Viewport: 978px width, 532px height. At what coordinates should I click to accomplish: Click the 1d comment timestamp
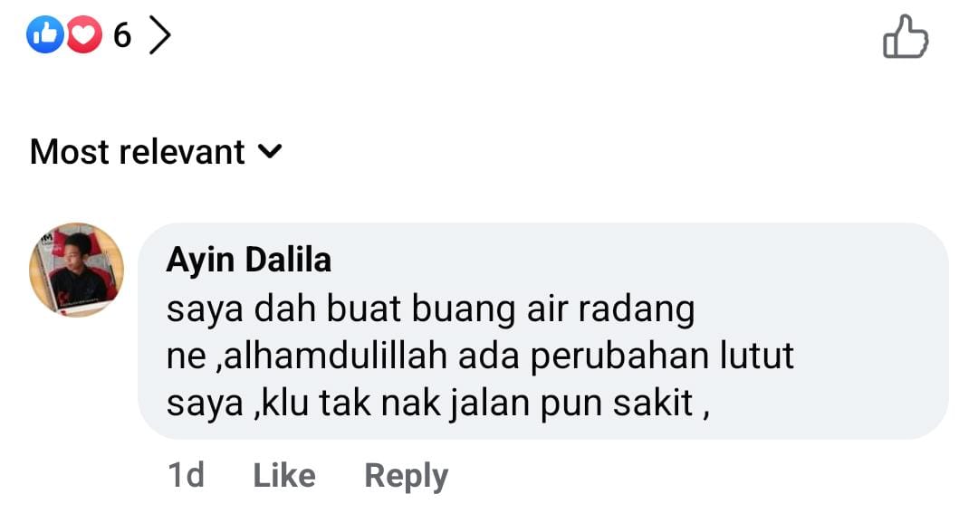186,475
